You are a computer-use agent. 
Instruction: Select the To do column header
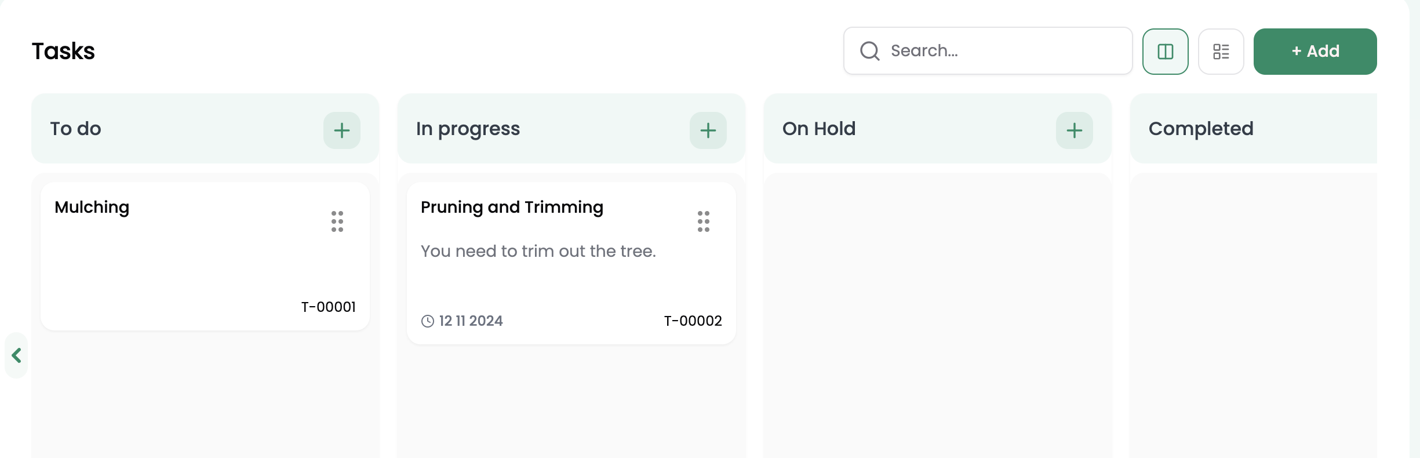point(76,129)
